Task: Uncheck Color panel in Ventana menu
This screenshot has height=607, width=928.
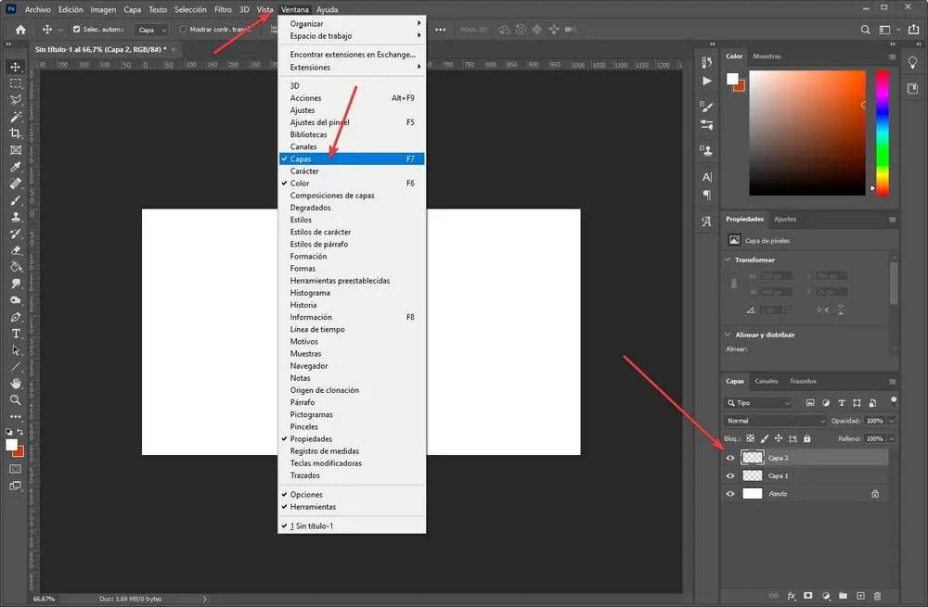Action: point(352,183)
